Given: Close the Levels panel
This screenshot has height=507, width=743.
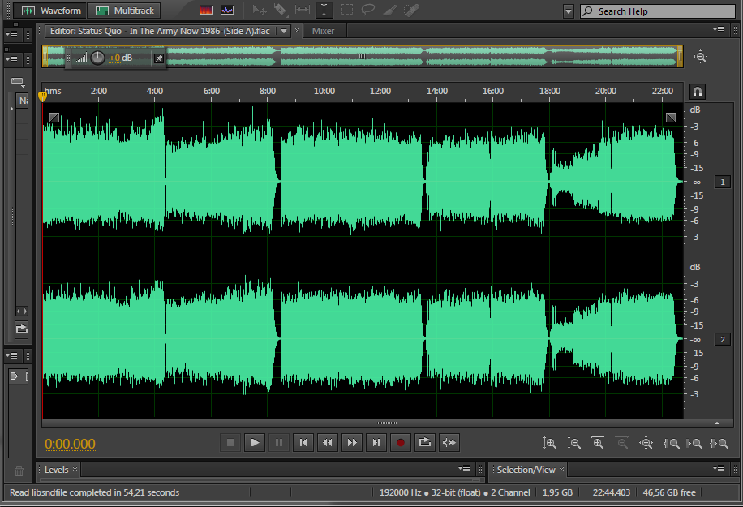Looking at the screenshot, I should (x=75, y=470).
